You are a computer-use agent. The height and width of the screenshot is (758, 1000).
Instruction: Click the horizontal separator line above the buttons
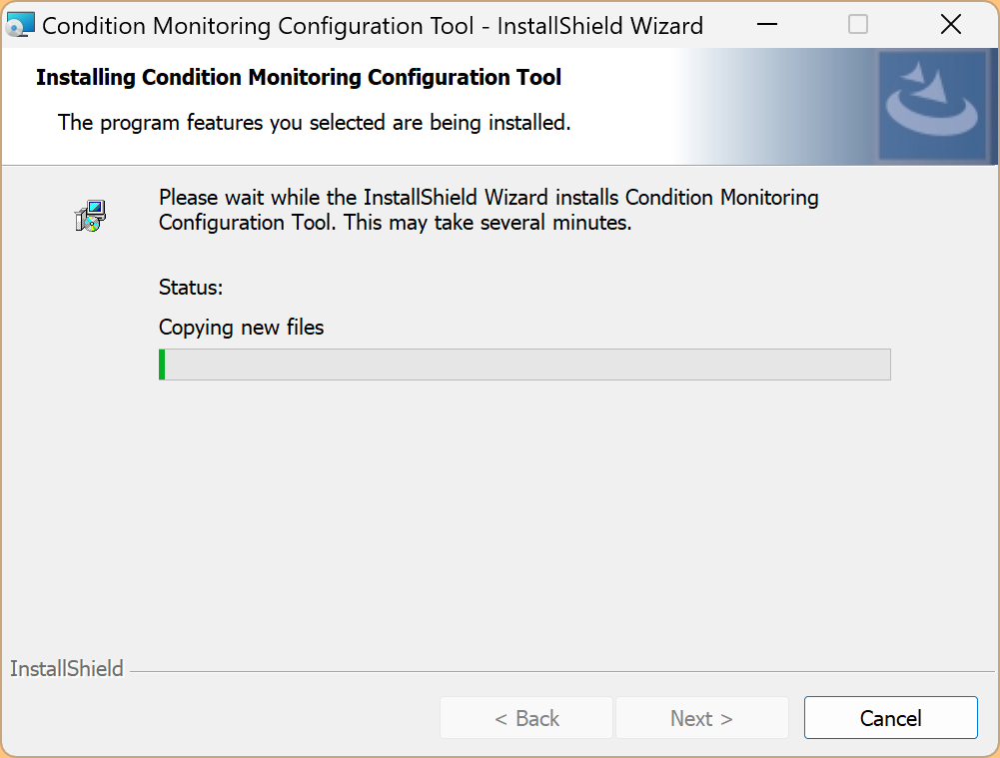[559, 671]
